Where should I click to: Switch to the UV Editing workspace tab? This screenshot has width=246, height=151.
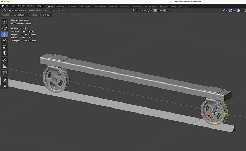[85, 6]
